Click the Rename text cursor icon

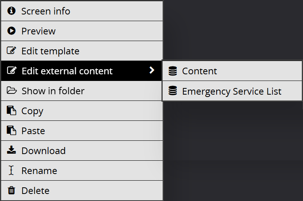coord(11,170)
